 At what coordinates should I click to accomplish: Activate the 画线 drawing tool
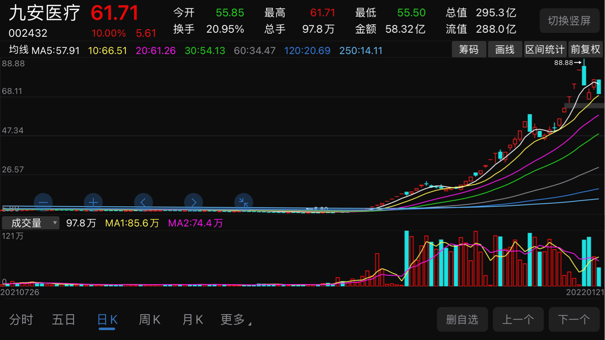505,49
